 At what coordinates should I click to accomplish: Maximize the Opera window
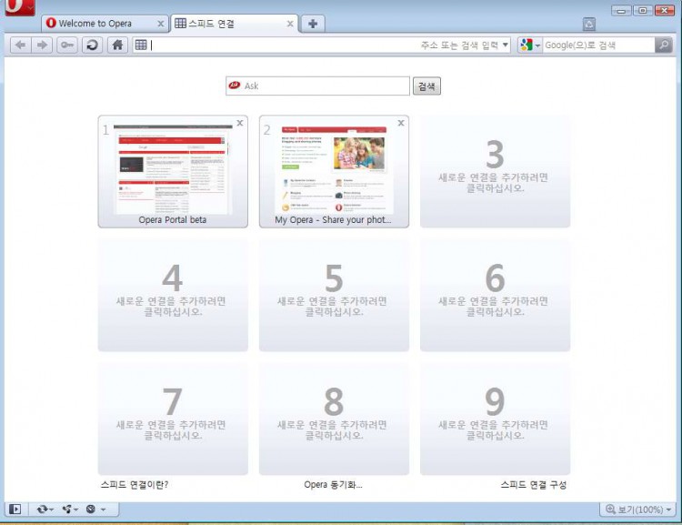tap(642, 10)
